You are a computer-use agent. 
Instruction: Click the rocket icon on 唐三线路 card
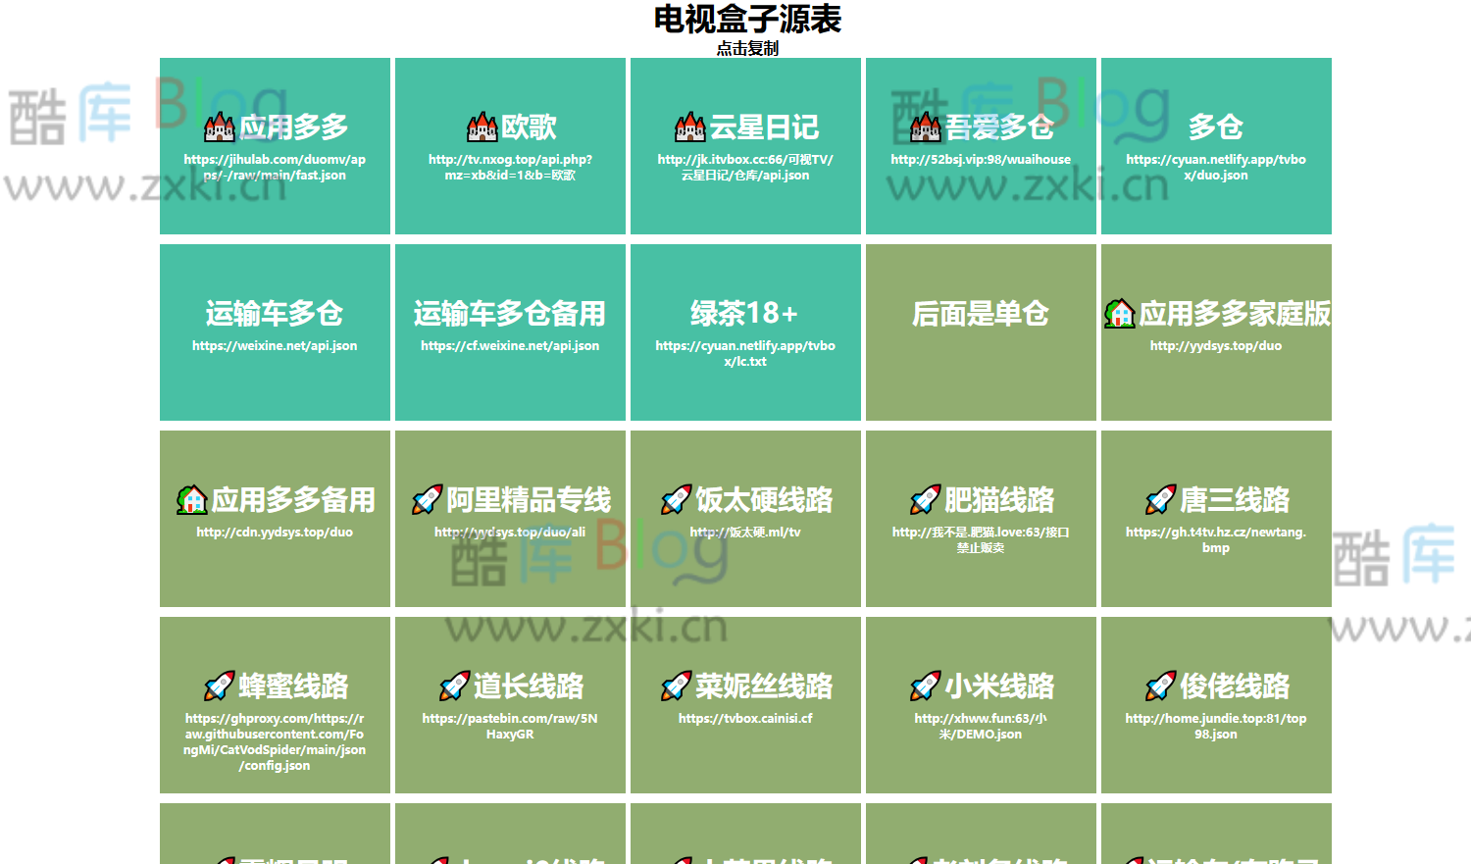(x=1162, y=499)
